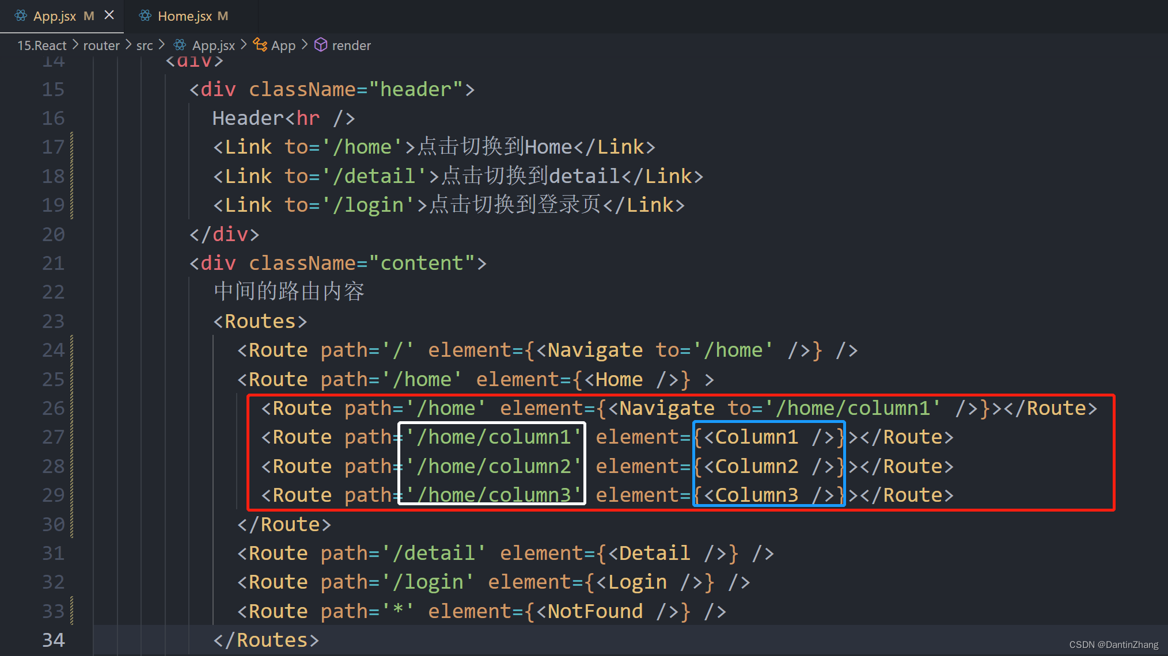Screen dimensions: 1168x656
Task: Click line number 34 in the gutter
Action: point(53,640)
